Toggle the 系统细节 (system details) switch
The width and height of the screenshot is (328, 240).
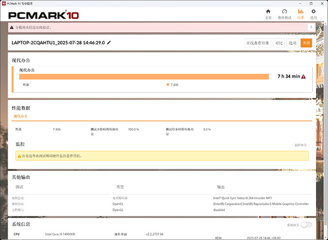click(305, 225)
